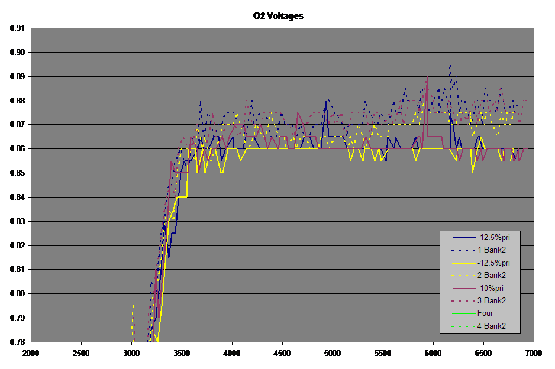Select the "-10%pri" legend label

tap(491, 288)
